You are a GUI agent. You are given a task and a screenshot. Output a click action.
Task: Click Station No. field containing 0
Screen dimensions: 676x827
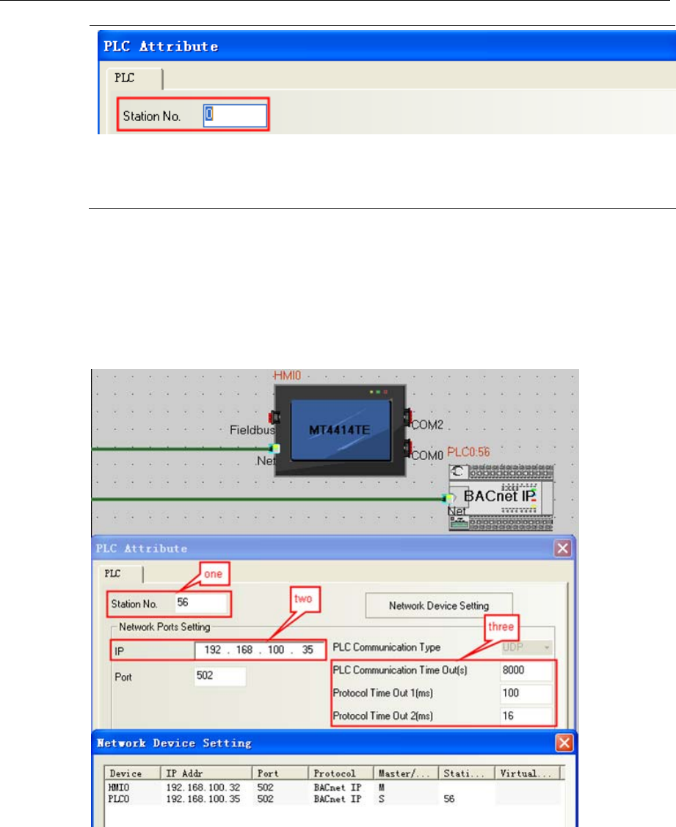(235, 115)
